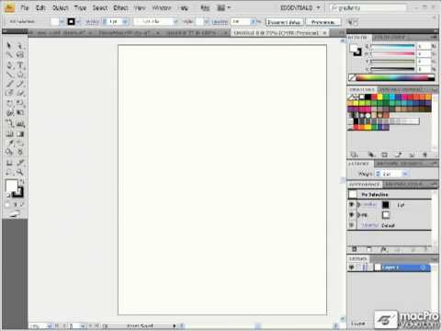Select the Lasso tool
441x331 pixels.
[x=20, y=55]
